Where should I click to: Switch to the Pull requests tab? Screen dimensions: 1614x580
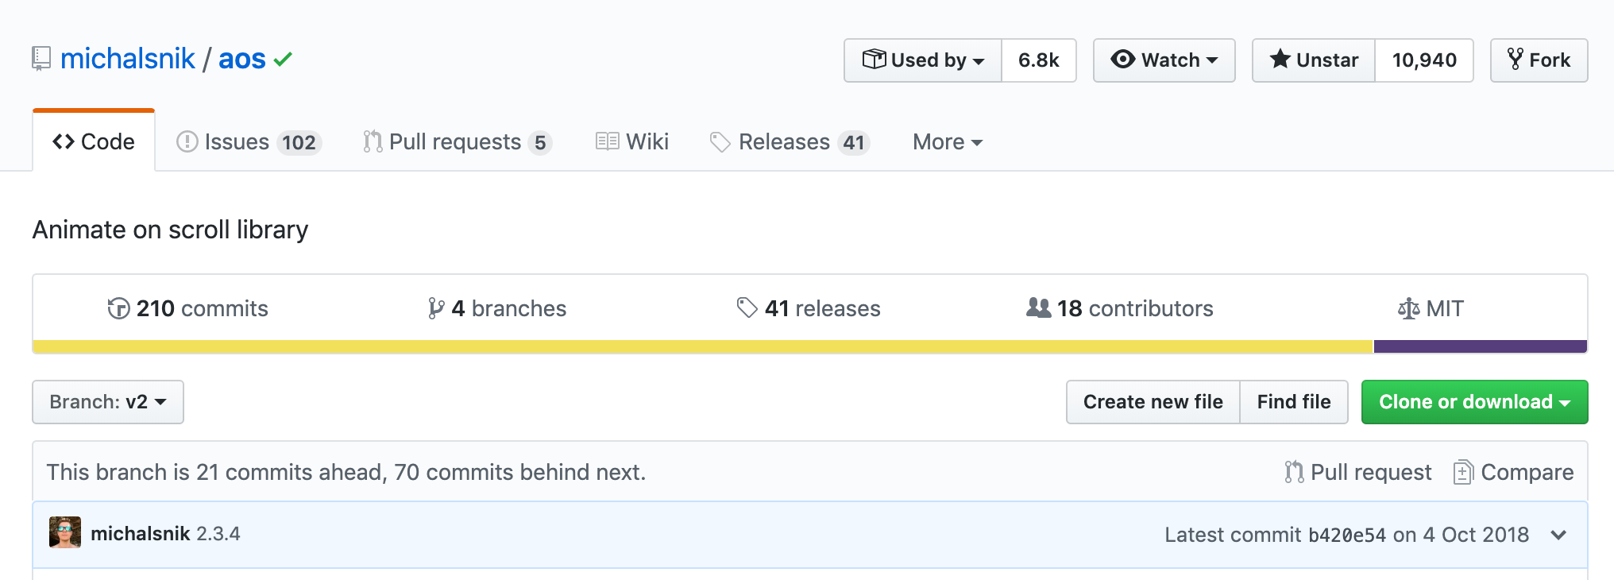click(x=457, y=142)
